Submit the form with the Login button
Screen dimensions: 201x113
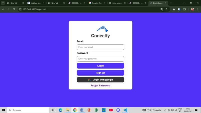[100, 66]
